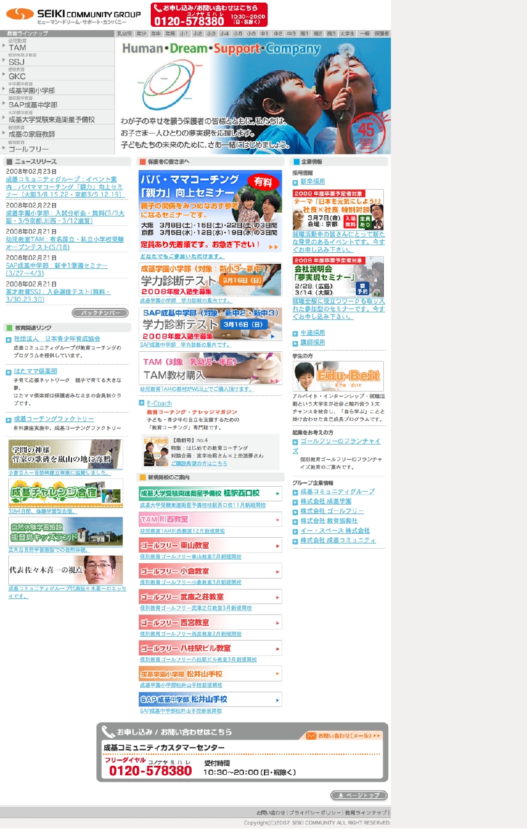Open the SAP成基中学部 新中1準備セミナー news link
The image size is (527, 829).
tap(56, 269)
